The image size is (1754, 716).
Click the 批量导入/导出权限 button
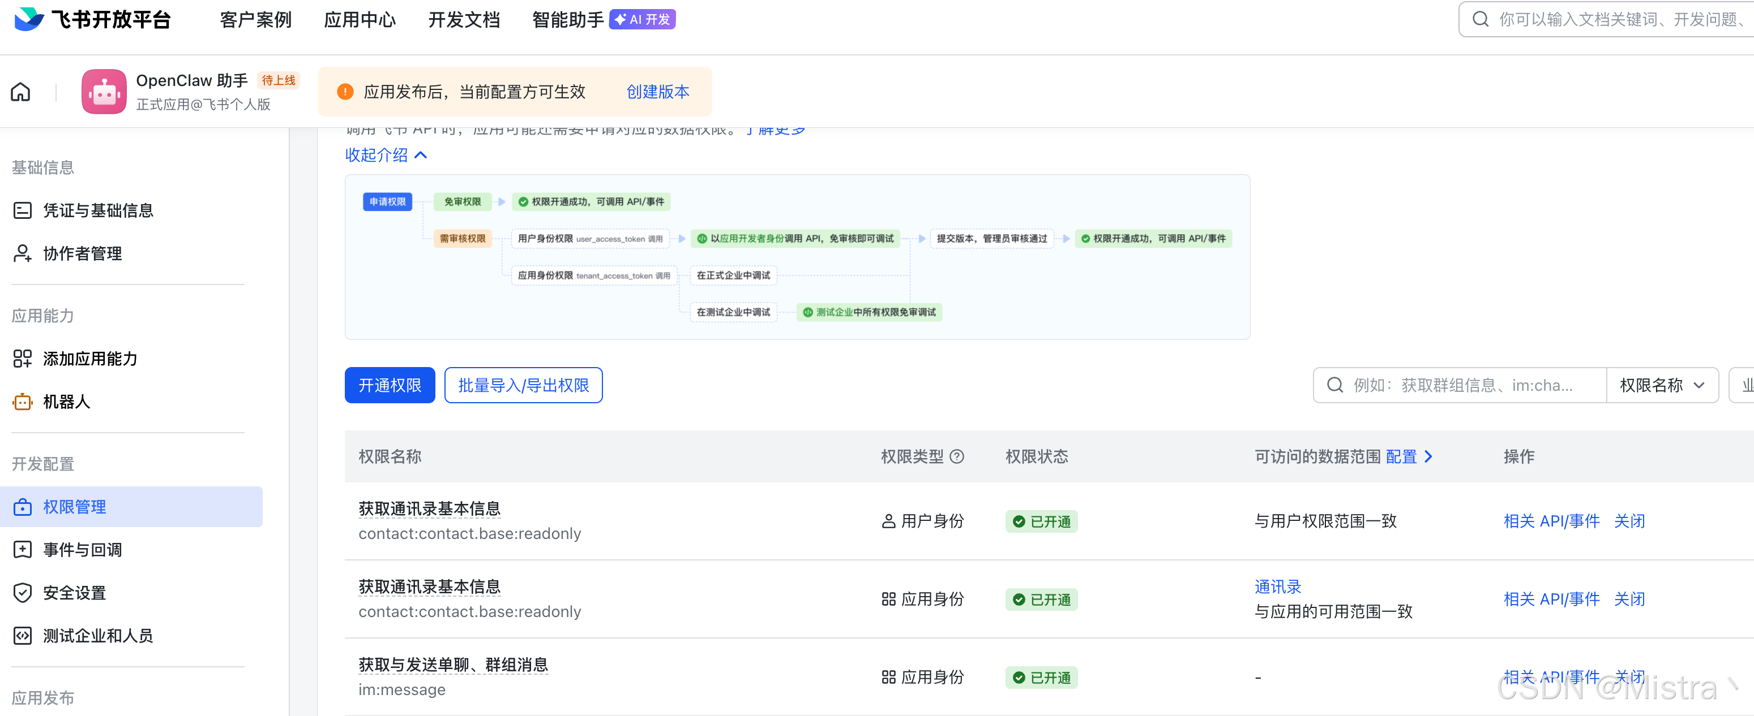click(x=524, y=385)
